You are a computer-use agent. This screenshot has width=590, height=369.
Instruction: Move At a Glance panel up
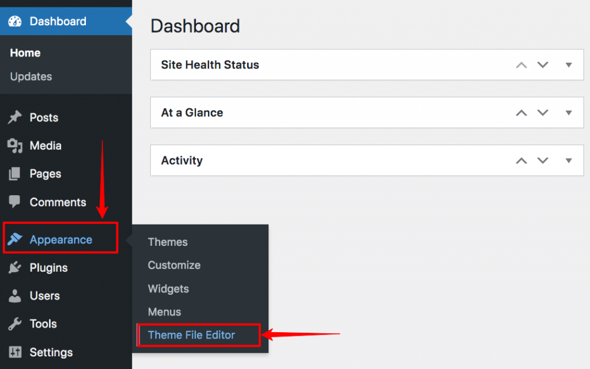[521, 113]
